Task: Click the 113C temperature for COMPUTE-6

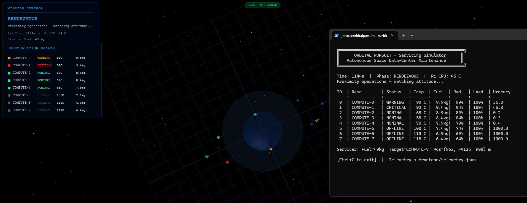Action: coord(60,103)
